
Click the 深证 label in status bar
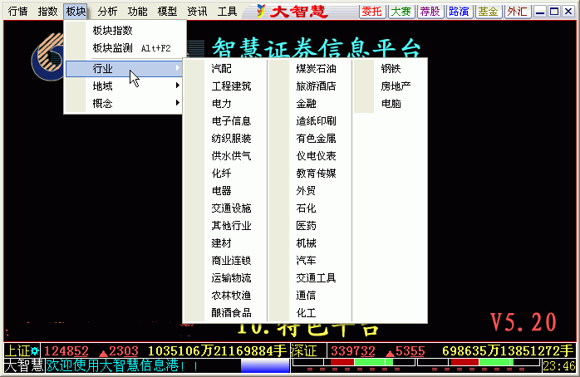[x=303, y=350]
